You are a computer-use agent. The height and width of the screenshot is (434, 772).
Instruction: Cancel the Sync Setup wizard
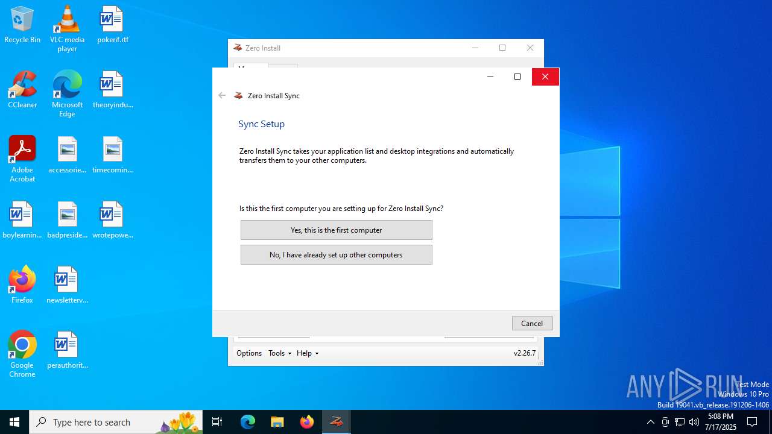(532, 323)
